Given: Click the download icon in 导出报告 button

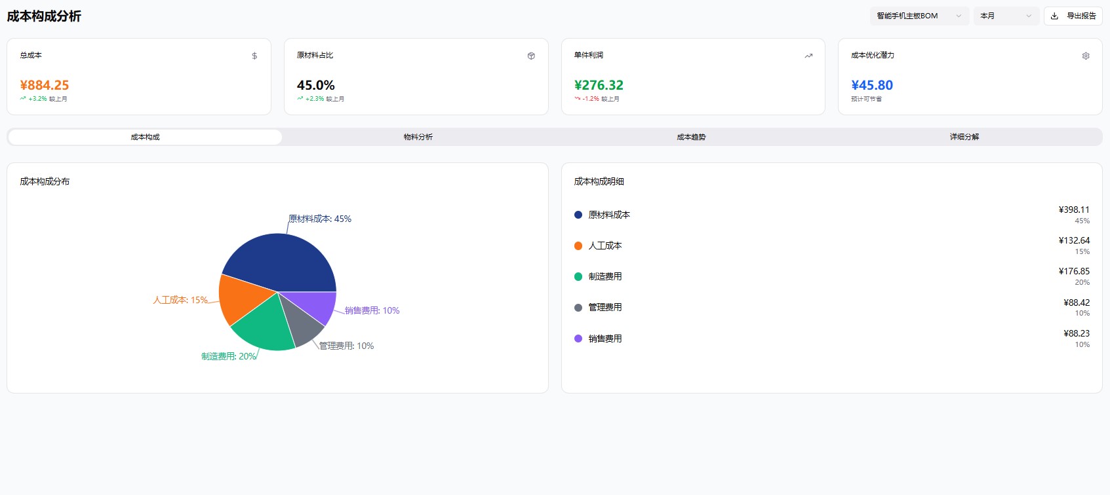Looking at the screenshot, I should (1054, 16).
